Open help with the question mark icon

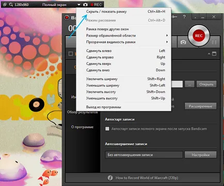pyautogui.click(x=184, y=17)
